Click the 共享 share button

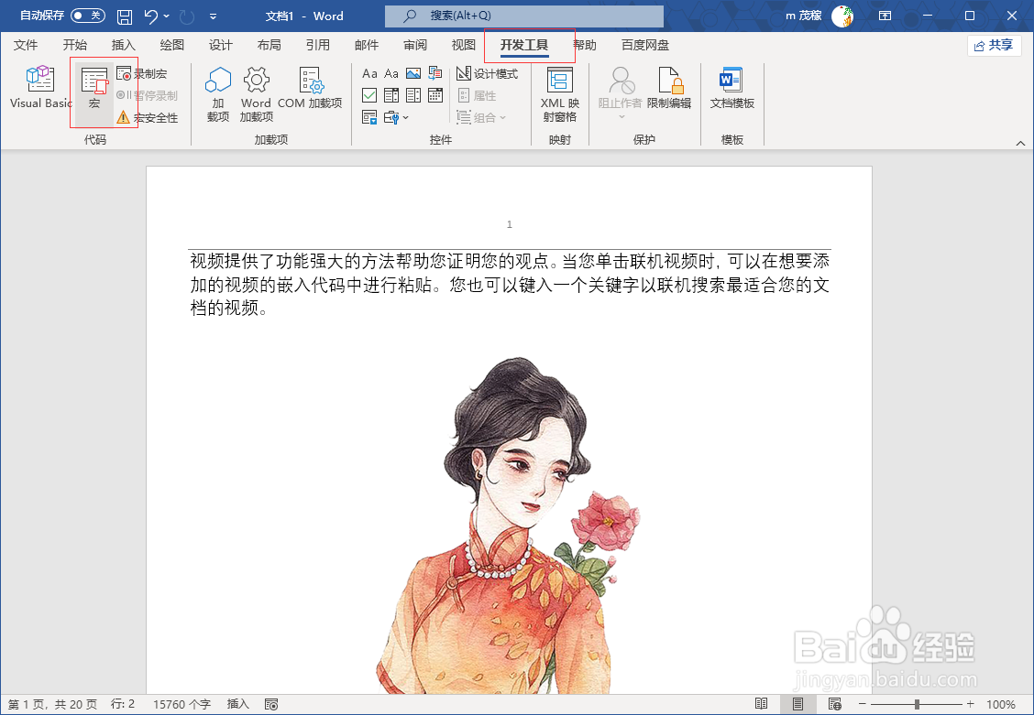point(994,46)
